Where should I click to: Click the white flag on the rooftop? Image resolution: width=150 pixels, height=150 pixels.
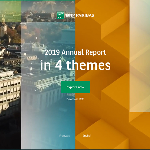tap(36, 38)
